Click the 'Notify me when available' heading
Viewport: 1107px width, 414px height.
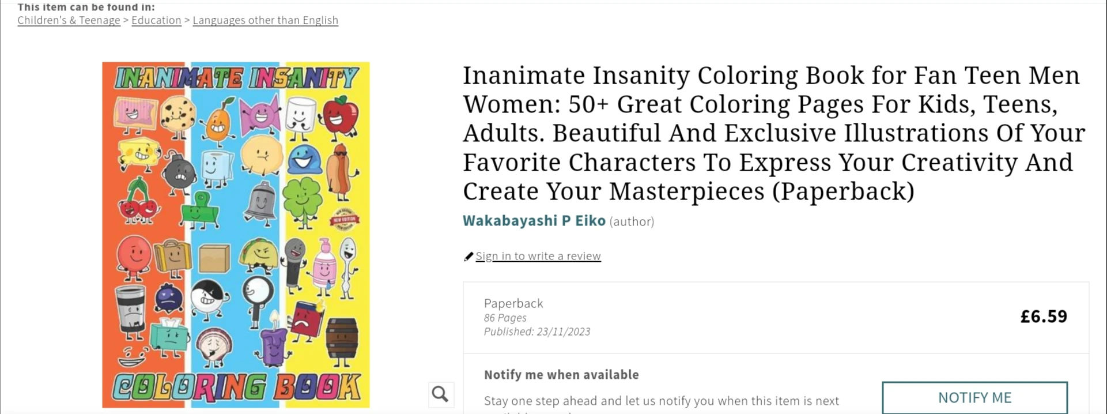pos(561,375)
